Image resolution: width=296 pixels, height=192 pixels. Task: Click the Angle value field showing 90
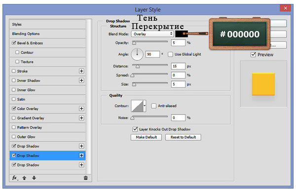pyautogui.click(x=152, y=54)
